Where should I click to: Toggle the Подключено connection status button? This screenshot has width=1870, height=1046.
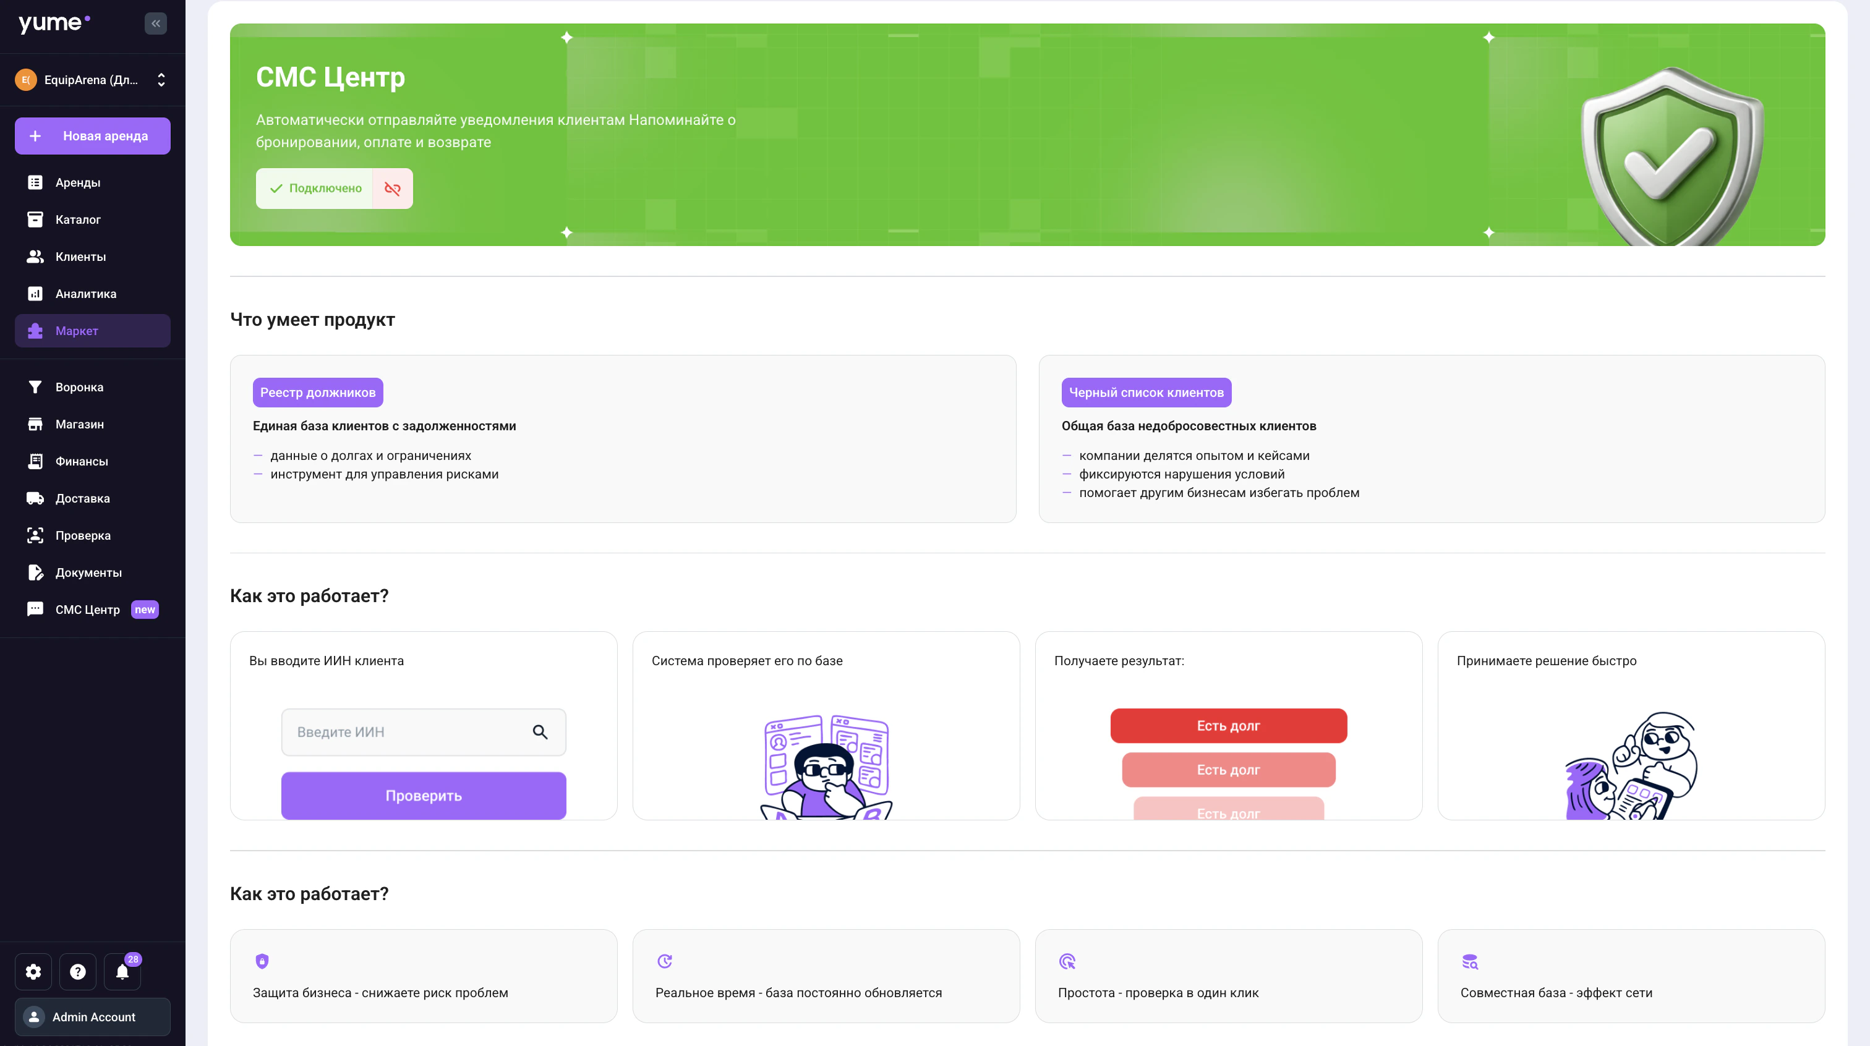[315, 189]
